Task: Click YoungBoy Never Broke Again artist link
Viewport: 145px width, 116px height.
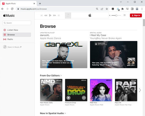Action: [x=106, y=38]
